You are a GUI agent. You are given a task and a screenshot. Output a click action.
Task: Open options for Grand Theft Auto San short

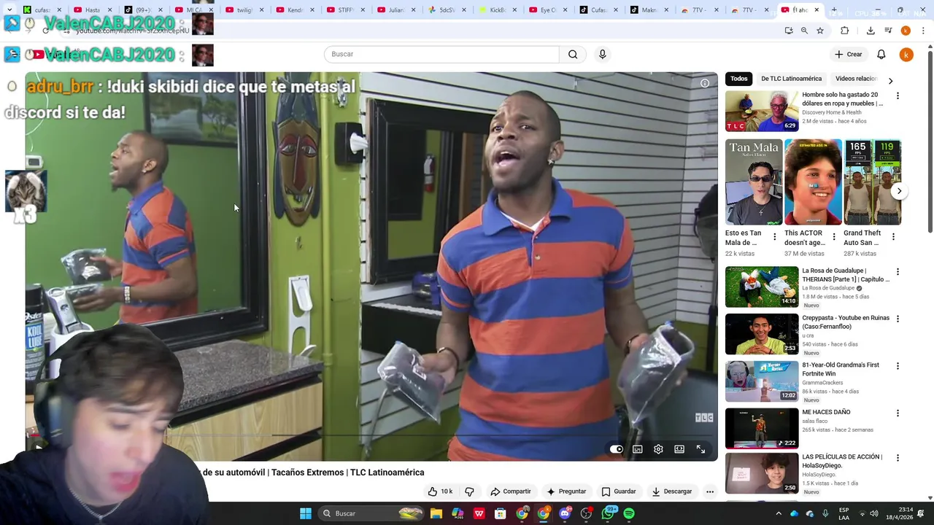coord(893,237)
